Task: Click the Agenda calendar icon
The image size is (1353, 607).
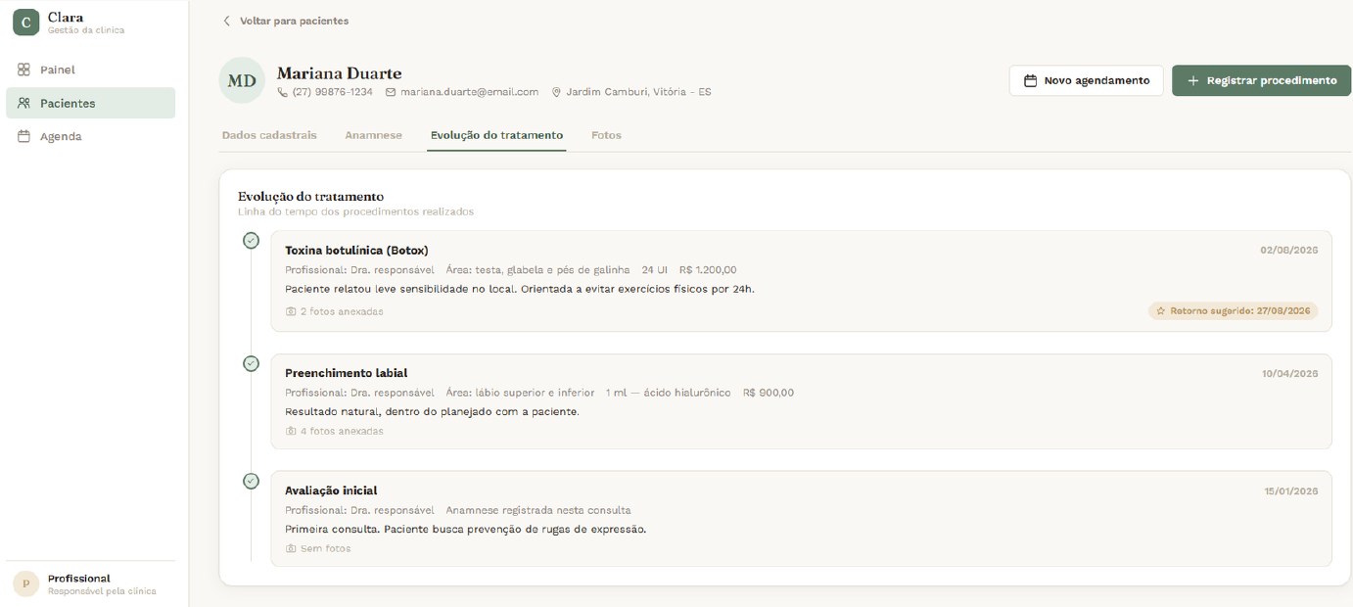Action: (x=24, y=136)
